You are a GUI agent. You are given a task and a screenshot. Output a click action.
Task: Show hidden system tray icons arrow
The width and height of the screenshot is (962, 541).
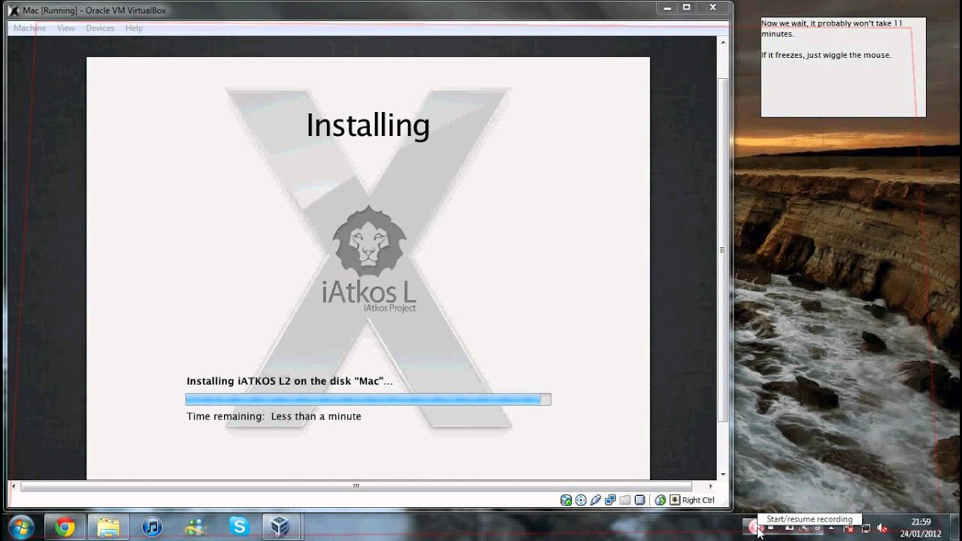point(831,527)
